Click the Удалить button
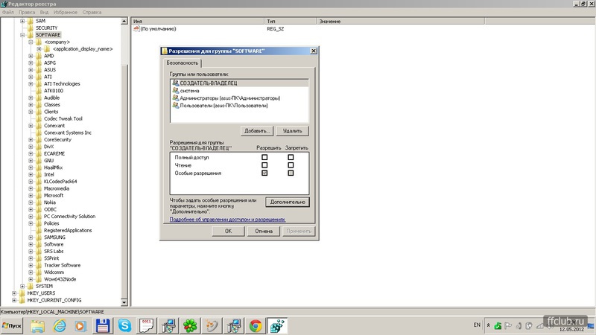Viewport: 596px width, 335px height. pos(292,131)
